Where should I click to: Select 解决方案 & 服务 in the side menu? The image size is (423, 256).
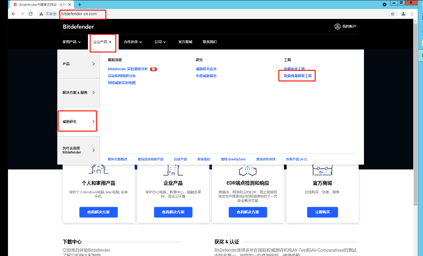(x=78, y=92)
